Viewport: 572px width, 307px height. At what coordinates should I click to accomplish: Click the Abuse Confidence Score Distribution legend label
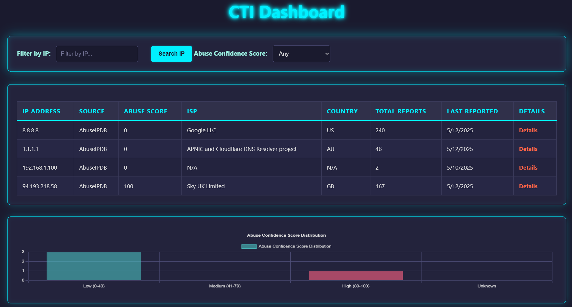click(295, 246)
